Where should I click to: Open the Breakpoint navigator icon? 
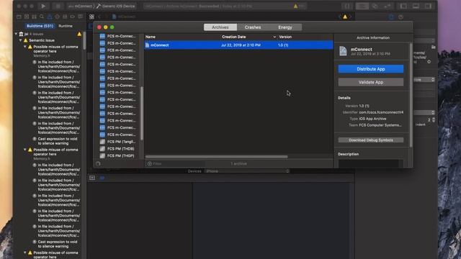(x=72, y=17)
